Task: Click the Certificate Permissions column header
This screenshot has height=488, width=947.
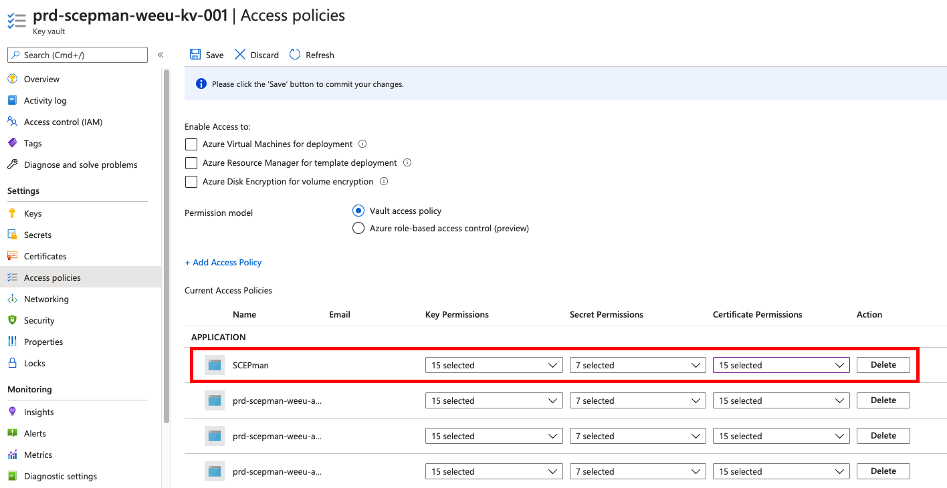Action: click(x=757, y=314)
